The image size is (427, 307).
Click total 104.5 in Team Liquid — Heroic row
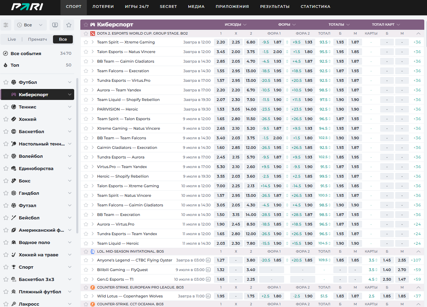click(x=323, y=243)
